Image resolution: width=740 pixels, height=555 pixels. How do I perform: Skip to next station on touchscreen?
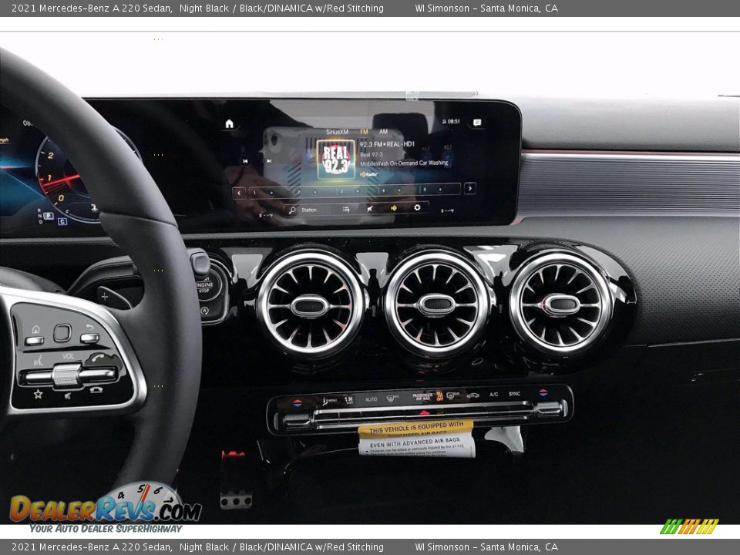tap(268, 161)
